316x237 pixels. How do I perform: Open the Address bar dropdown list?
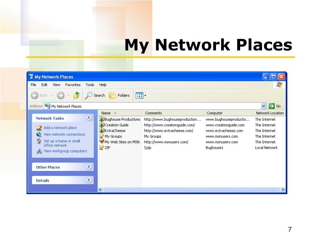264,106
